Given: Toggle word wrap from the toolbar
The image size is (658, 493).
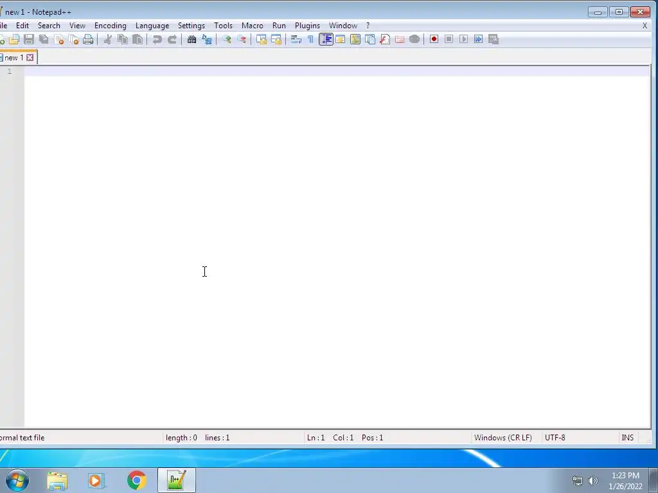Looking at the screenshot, I should (296, 39).
